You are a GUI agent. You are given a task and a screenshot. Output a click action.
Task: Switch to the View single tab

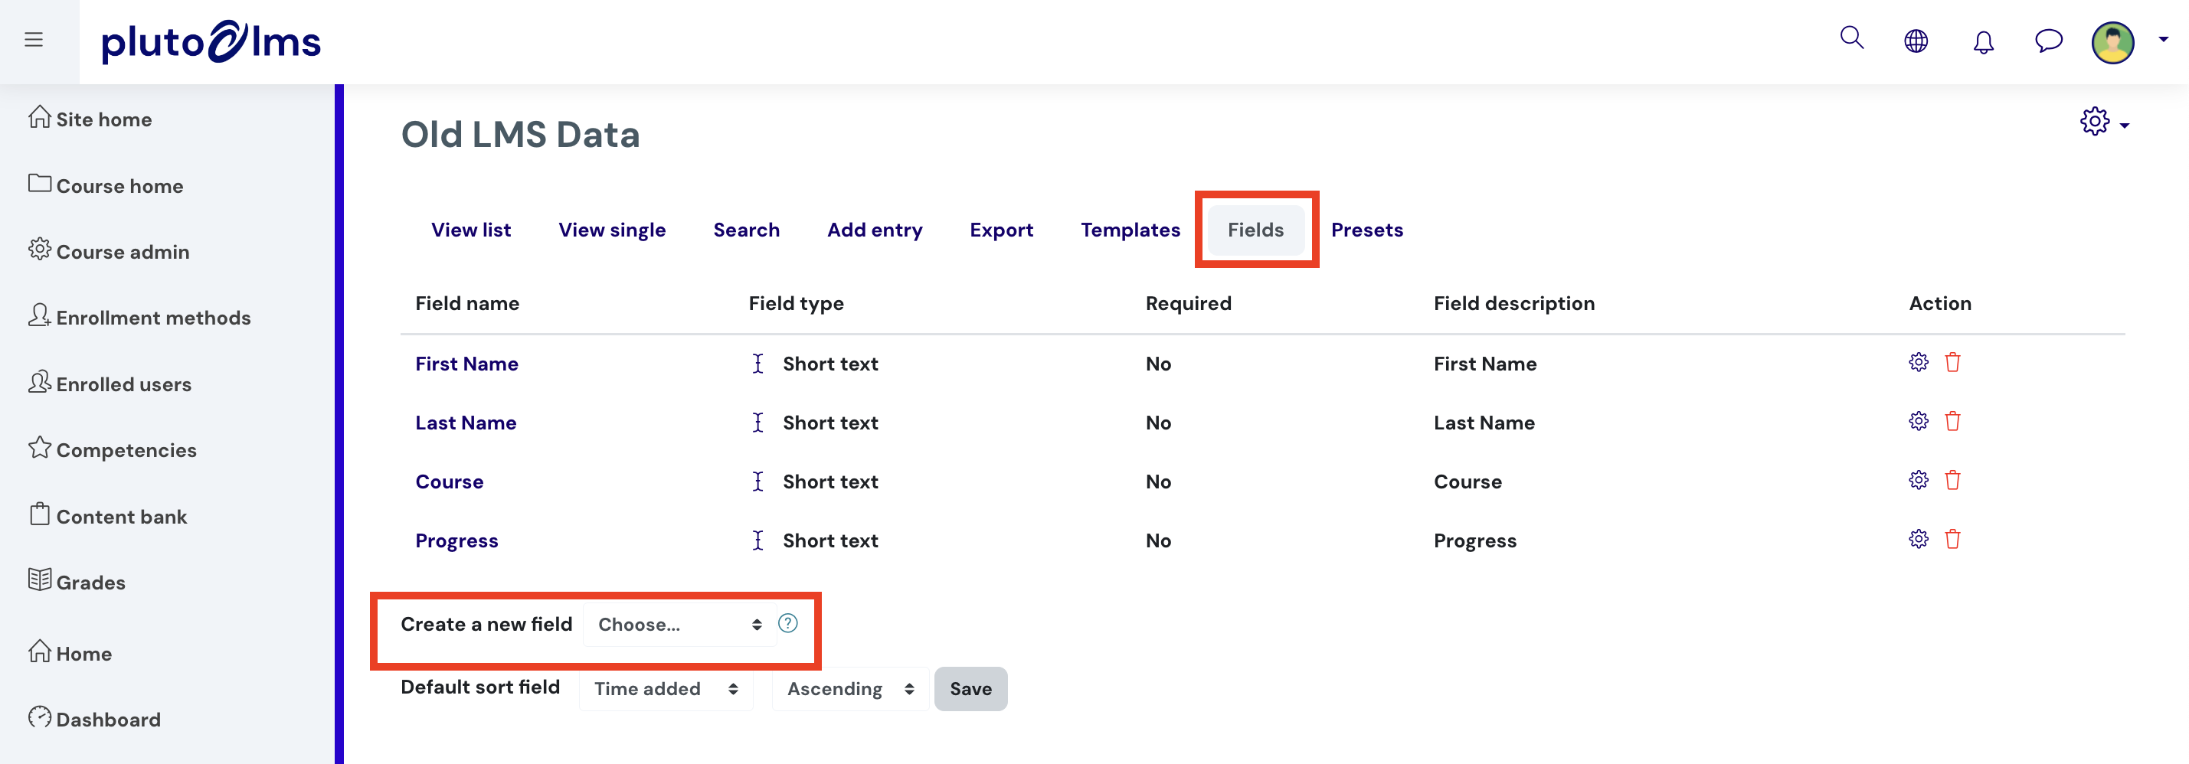tap(612, 230)
